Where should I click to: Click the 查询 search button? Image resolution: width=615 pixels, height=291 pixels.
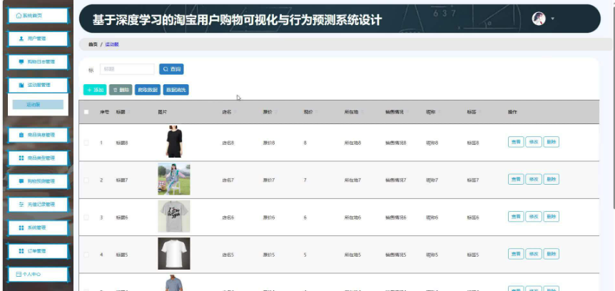[x=171, y=69]
